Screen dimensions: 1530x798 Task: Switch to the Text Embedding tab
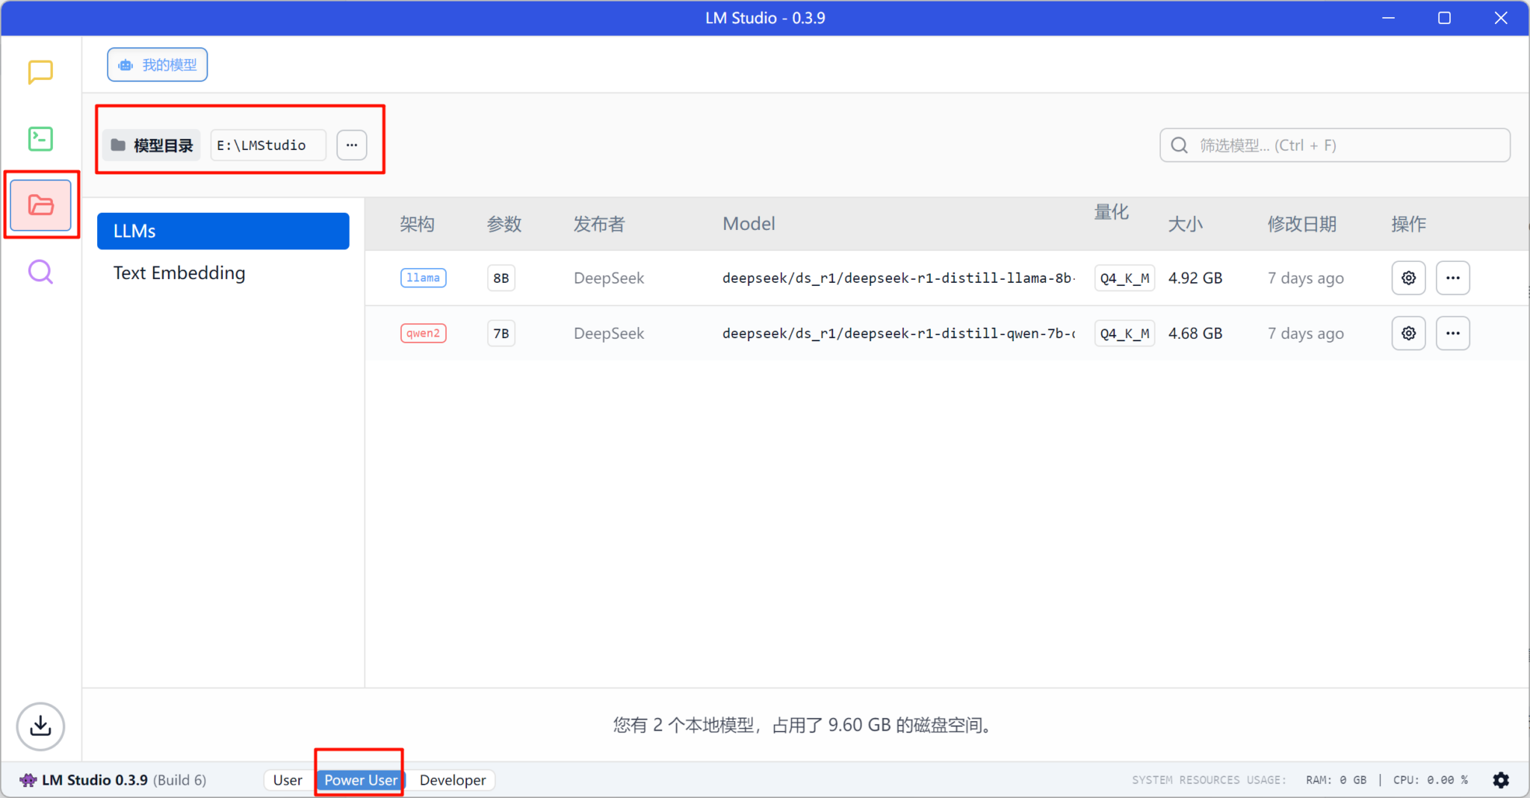pos(179,272)
